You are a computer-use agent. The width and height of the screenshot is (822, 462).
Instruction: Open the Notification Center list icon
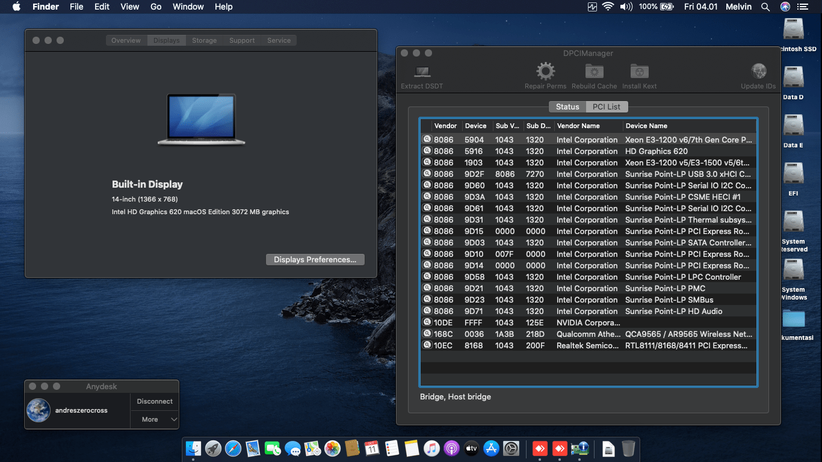point(803,7)
